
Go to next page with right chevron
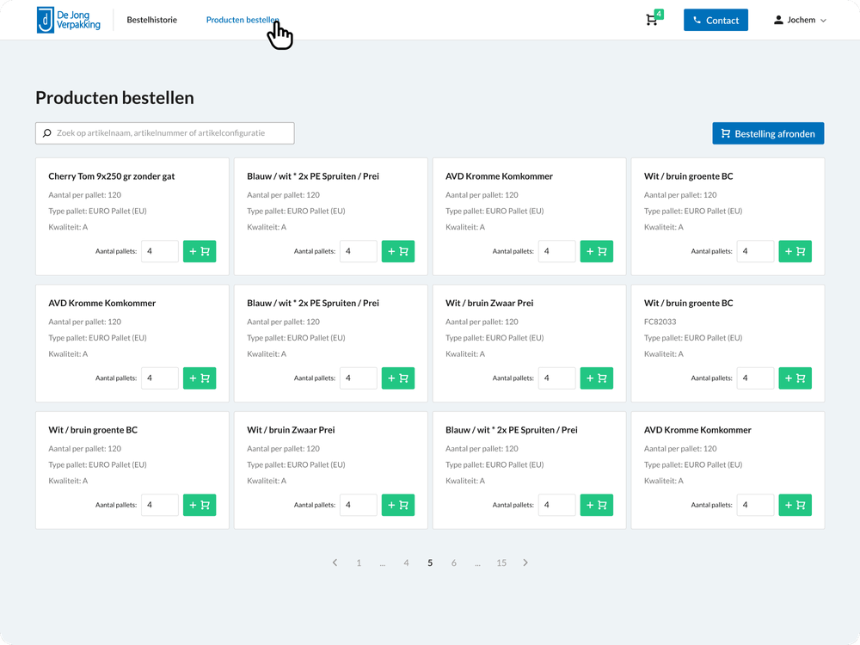[x=525, y=562]
